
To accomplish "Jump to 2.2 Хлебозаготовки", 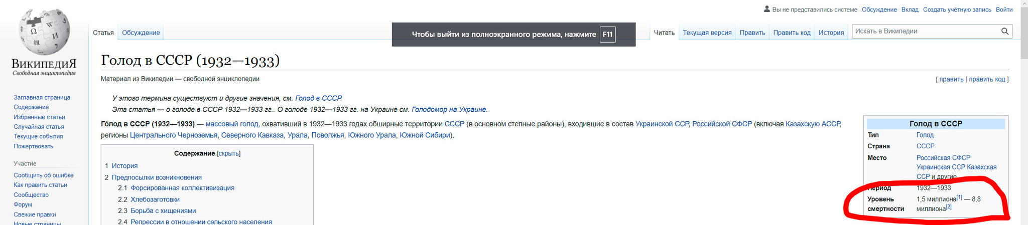I will pyautogui.click(x=155, y=199).
